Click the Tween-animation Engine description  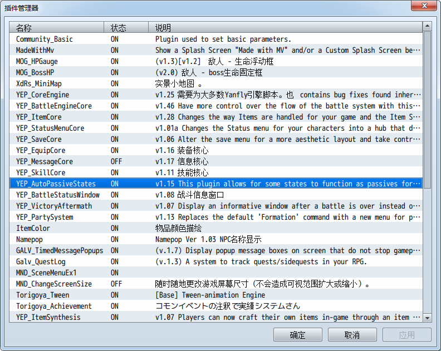click(210, 295)
